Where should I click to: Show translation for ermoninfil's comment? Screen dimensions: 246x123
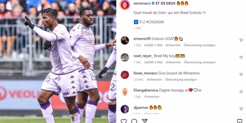tap(200, 45)
